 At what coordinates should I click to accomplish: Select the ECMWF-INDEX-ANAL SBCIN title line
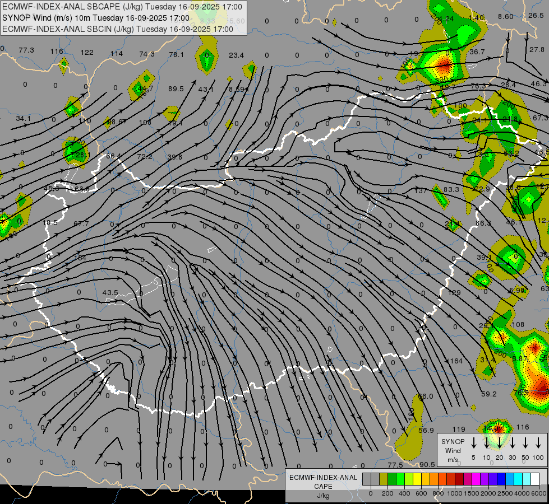[x=118, y=29]
